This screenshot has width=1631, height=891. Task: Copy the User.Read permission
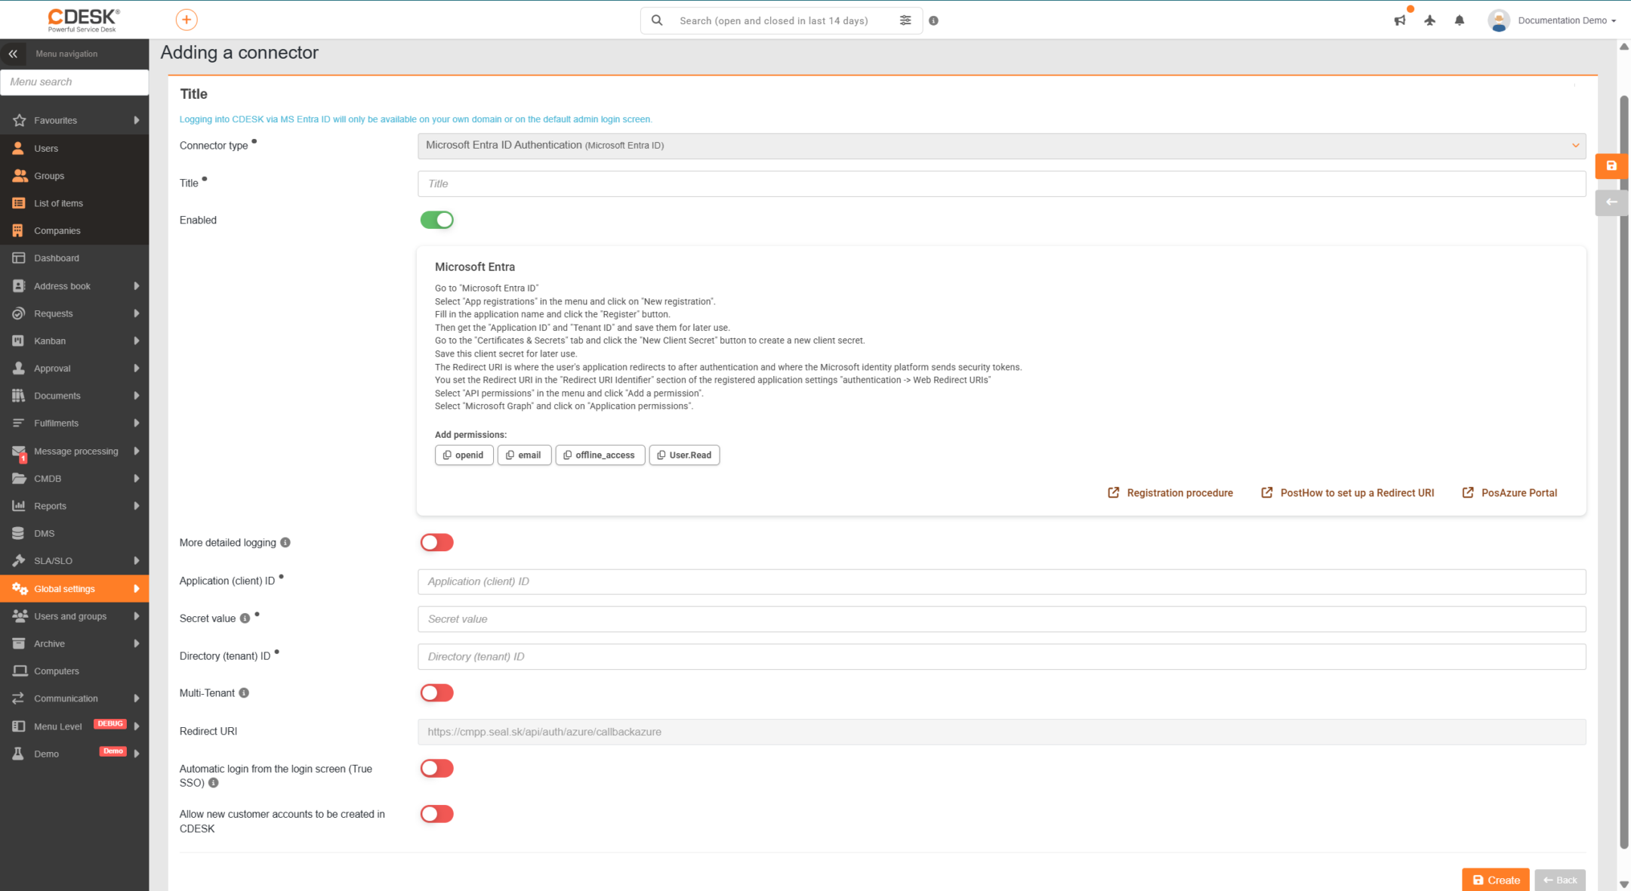pos(684,455)
